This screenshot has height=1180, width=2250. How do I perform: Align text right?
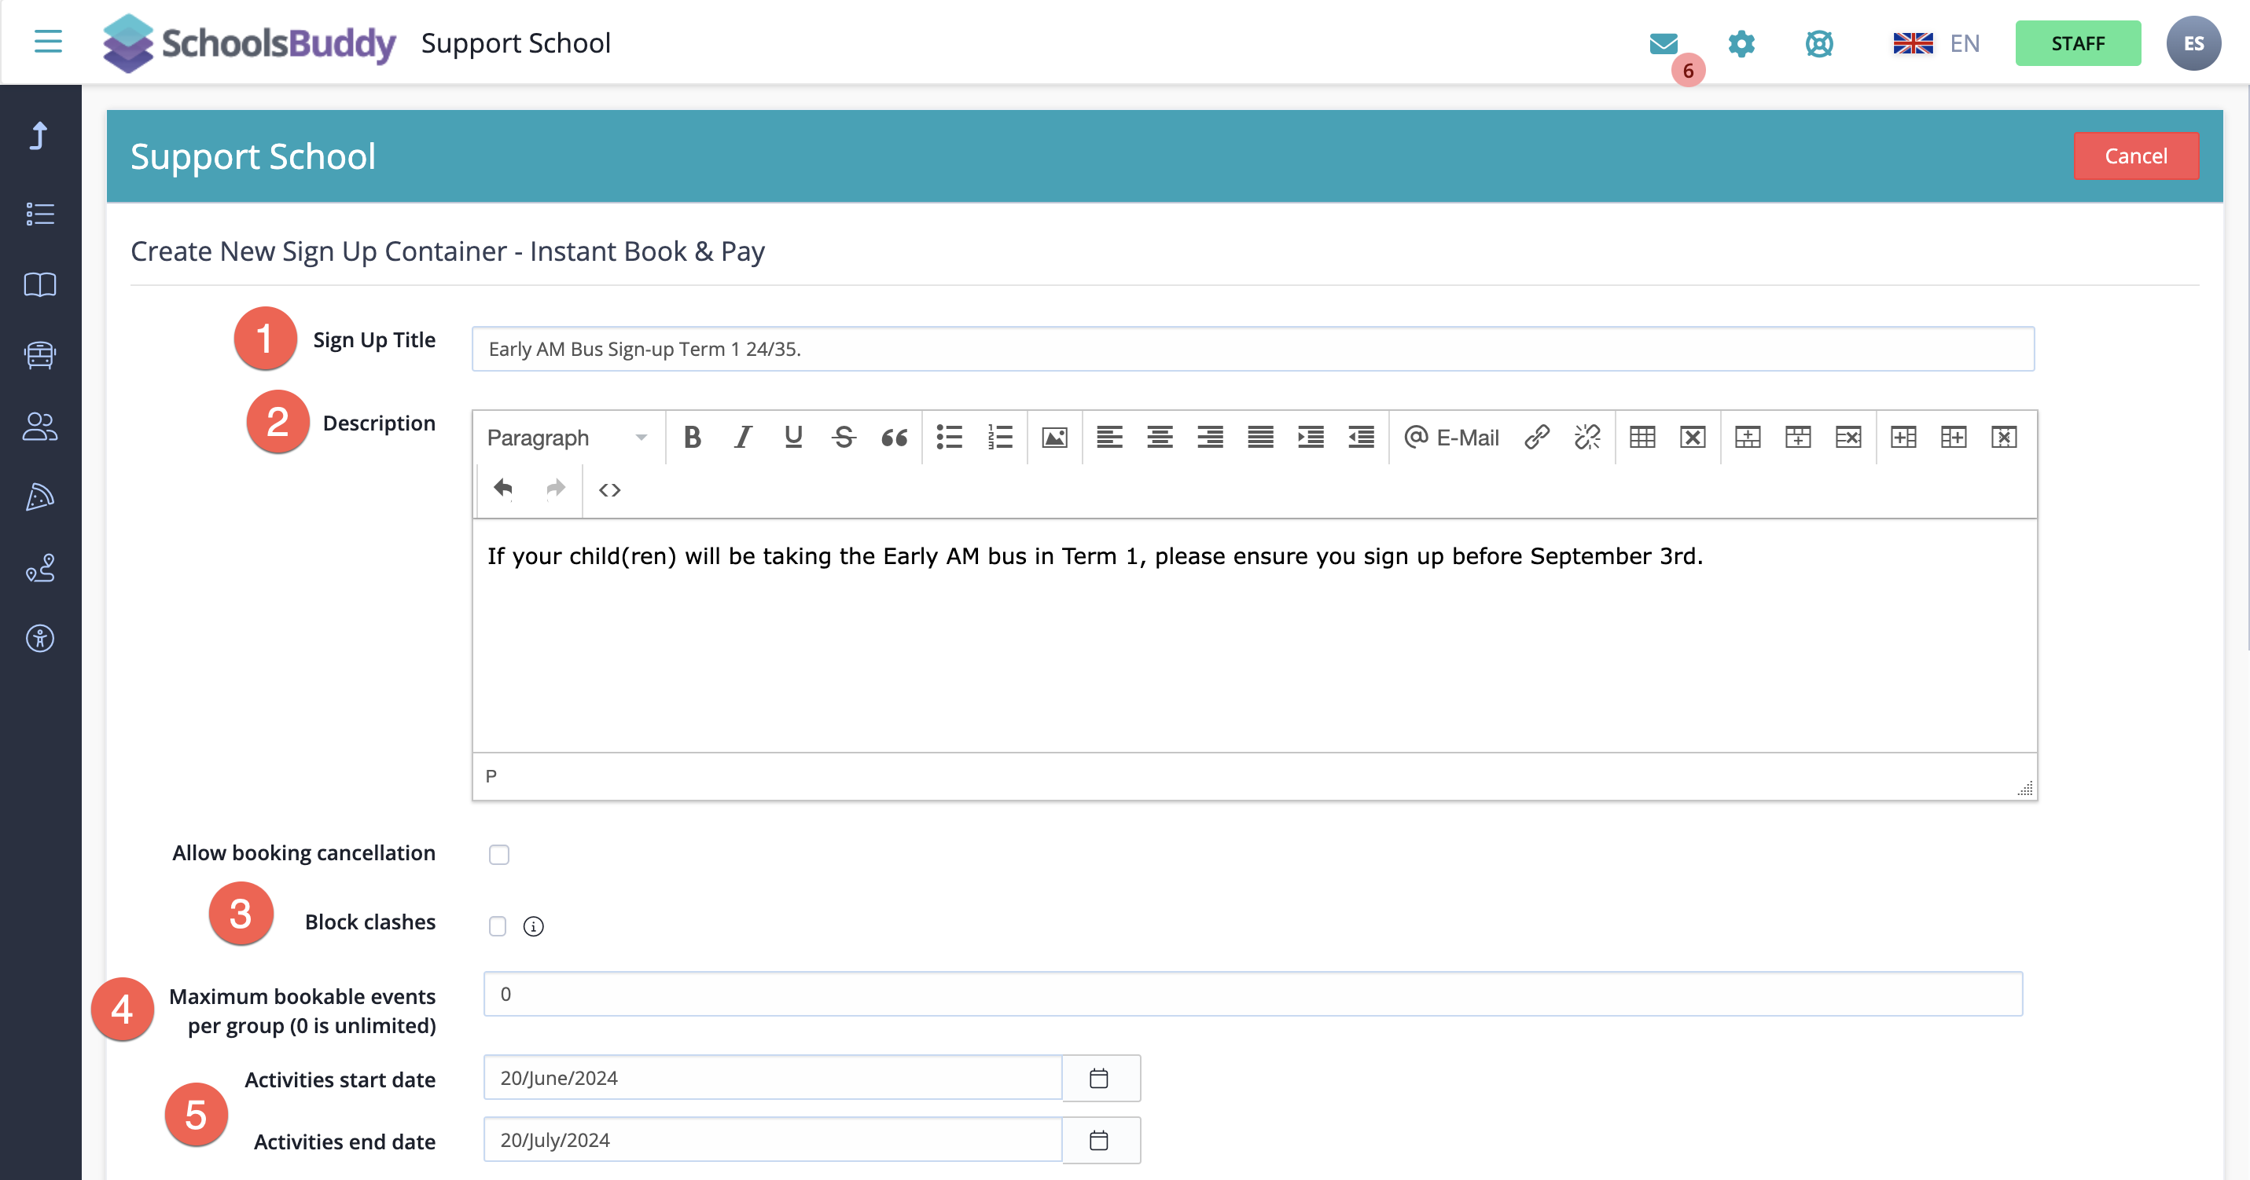(1210, 438)
